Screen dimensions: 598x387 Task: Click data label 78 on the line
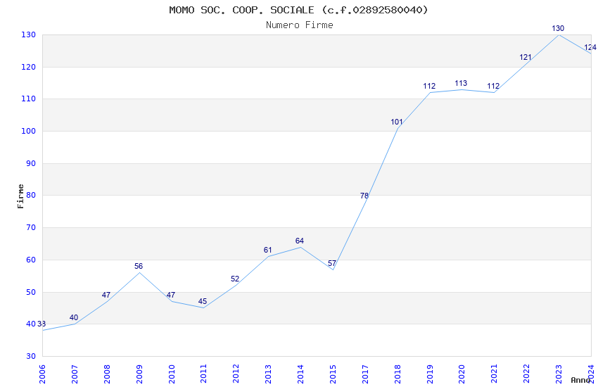pos(364,196)
